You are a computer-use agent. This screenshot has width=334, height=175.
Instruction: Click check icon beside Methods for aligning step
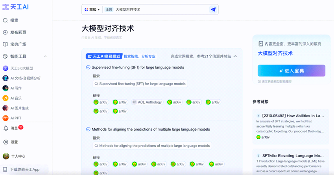click(88, 129)
